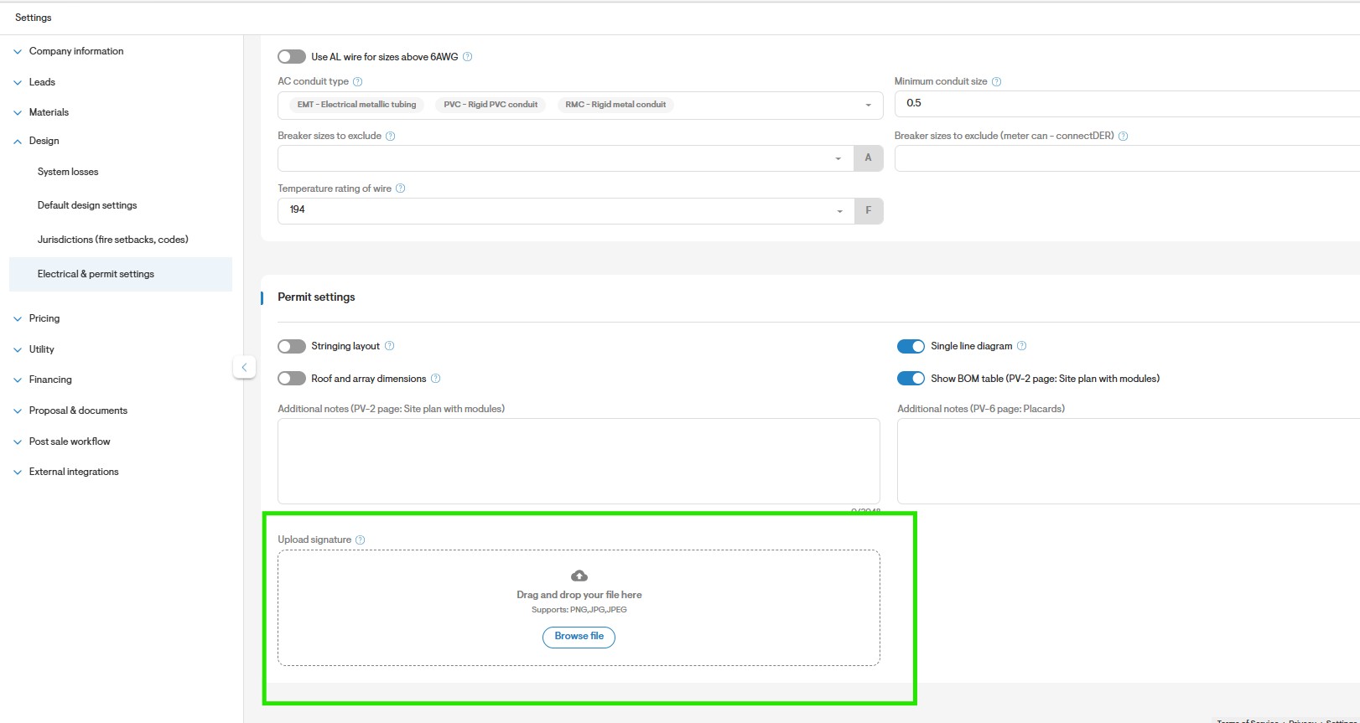Turn off Show BOM table toggle
Viewport: 1360px width, 723px height.
coord(911,379)
